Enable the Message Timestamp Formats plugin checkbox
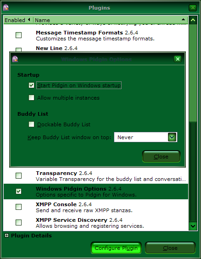The image size is (201, 259). (18, 35)
